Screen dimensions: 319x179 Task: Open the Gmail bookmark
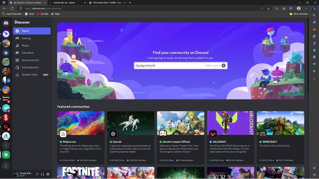pyautogui.click(x=29, y=14)
